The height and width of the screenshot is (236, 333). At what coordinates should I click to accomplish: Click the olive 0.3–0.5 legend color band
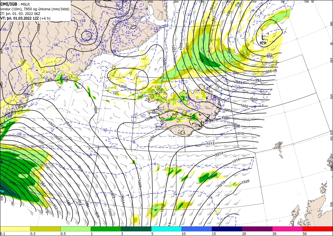click(45, 229)
